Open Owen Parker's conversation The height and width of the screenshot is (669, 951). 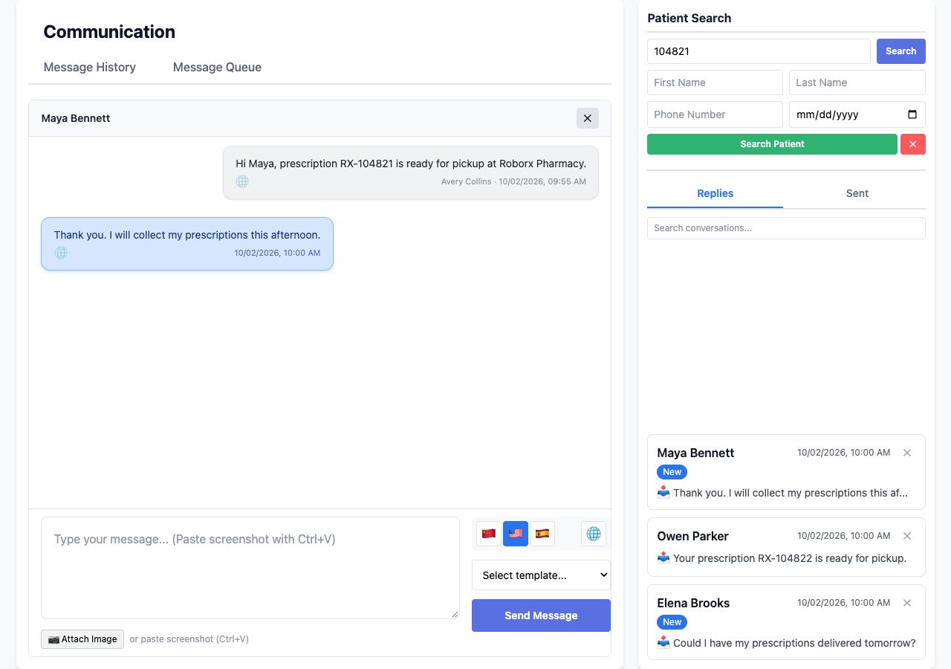pyautogui.click(x=786, y=547)
